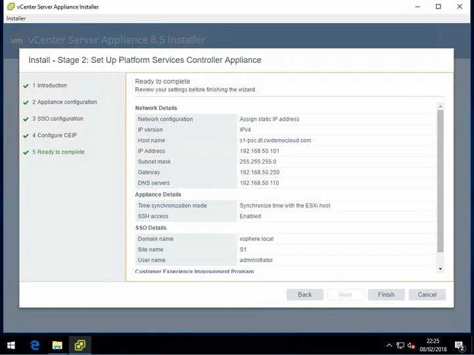
Task: Click the vCenter installer title bar icon
Action: click(11, 7)
